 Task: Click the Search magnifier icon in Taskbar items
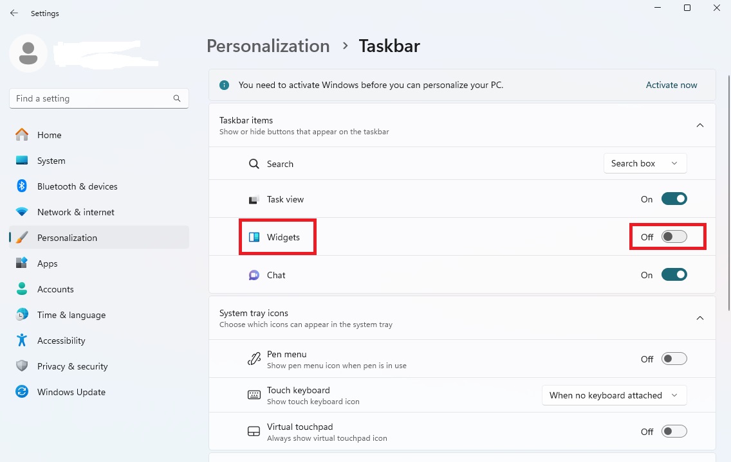(254, 164)
